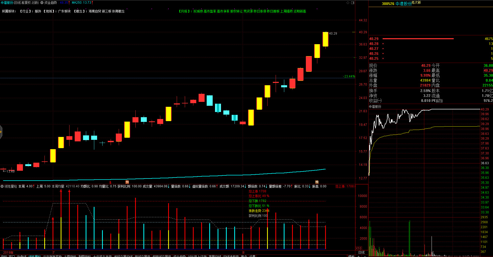Viewport: 493px width, 257px height.
Task: Click the diamond icon above the chart
Action: click(348, 3)
